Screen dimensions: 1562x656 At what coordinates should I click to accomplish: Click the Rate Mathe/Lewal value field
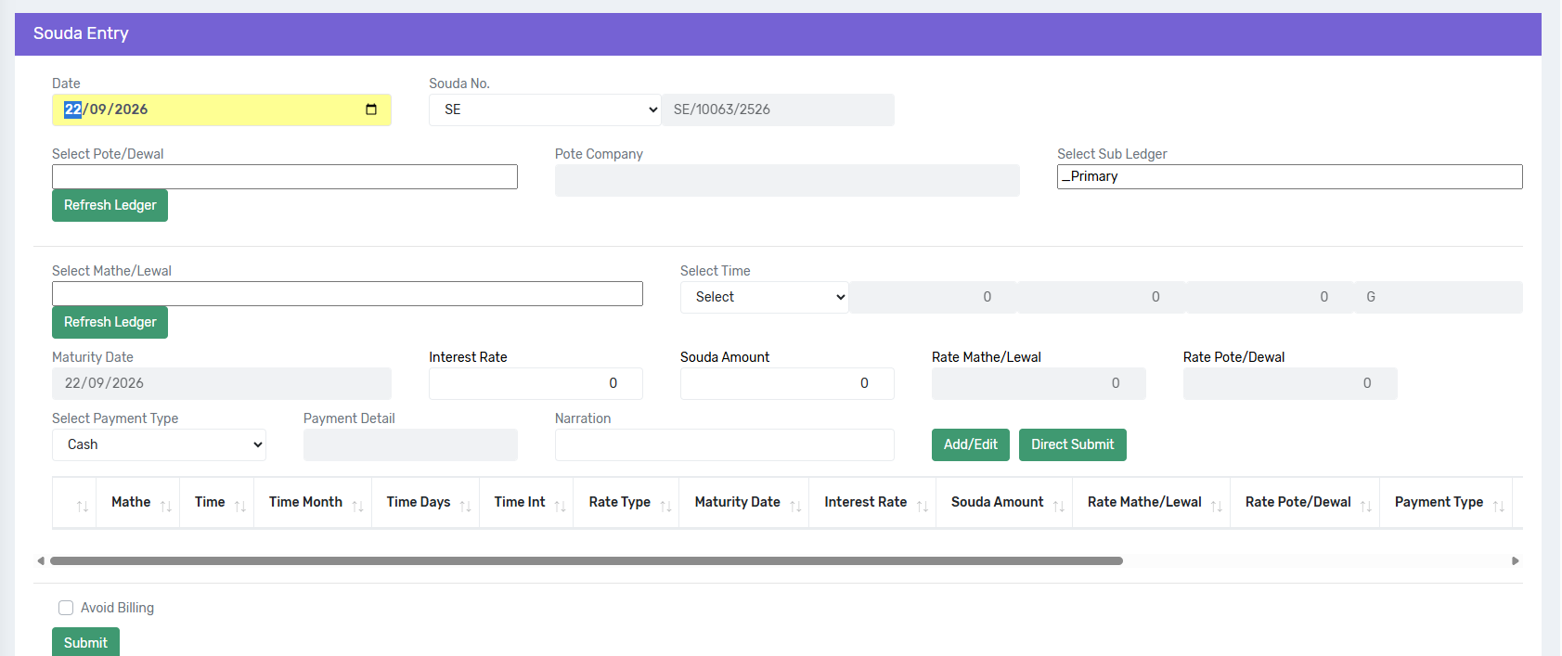pyautogui.click(x=1039, y=383)
